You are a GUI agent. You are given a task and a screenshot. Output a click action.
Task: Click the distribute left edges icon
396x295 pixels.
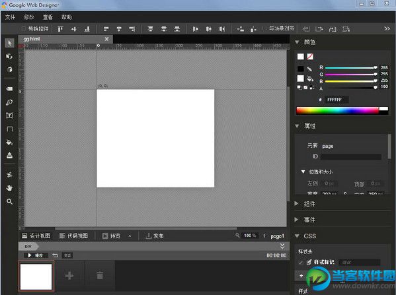(x=196, y=29)
